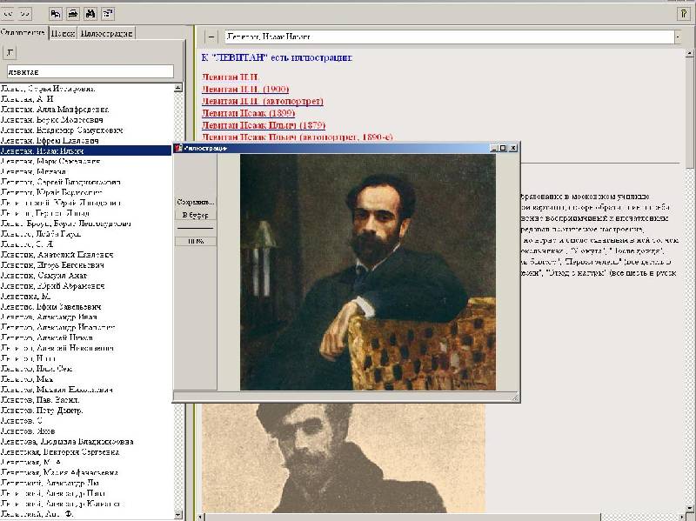
Task: Click the sepia photo in the article
Action: point(343,458)
